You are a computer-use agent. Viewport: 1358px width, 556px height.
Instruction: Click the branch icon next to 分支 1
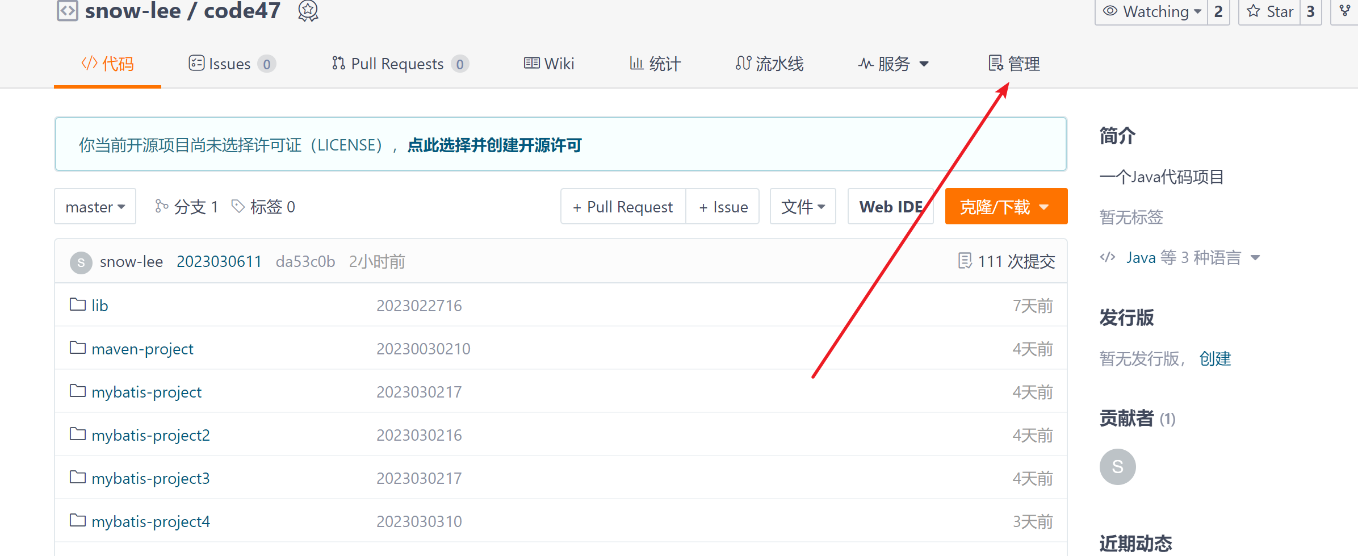point(161,206)
